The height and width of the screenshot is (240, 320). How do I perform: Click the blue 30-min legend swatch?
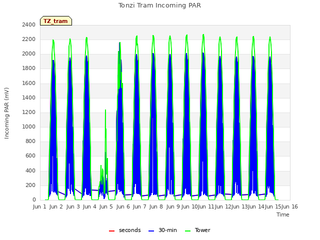tap(151, 231)
